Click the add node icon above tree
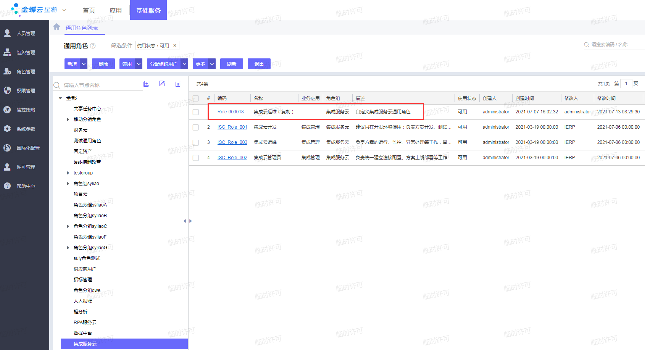 147,84
